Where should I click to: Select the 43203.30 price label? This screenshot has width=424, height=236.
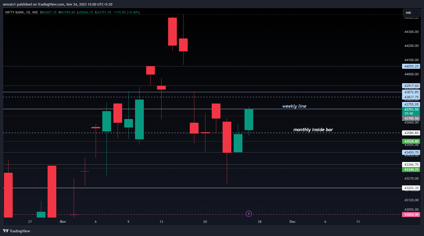411,188
